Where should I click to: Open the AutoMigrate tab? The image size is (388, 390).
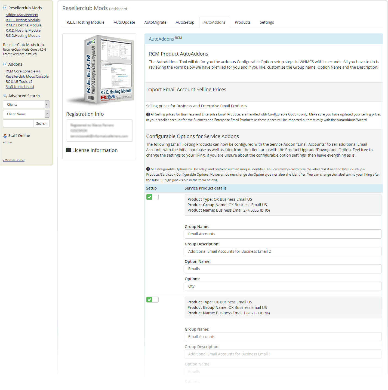pos(155,22)
